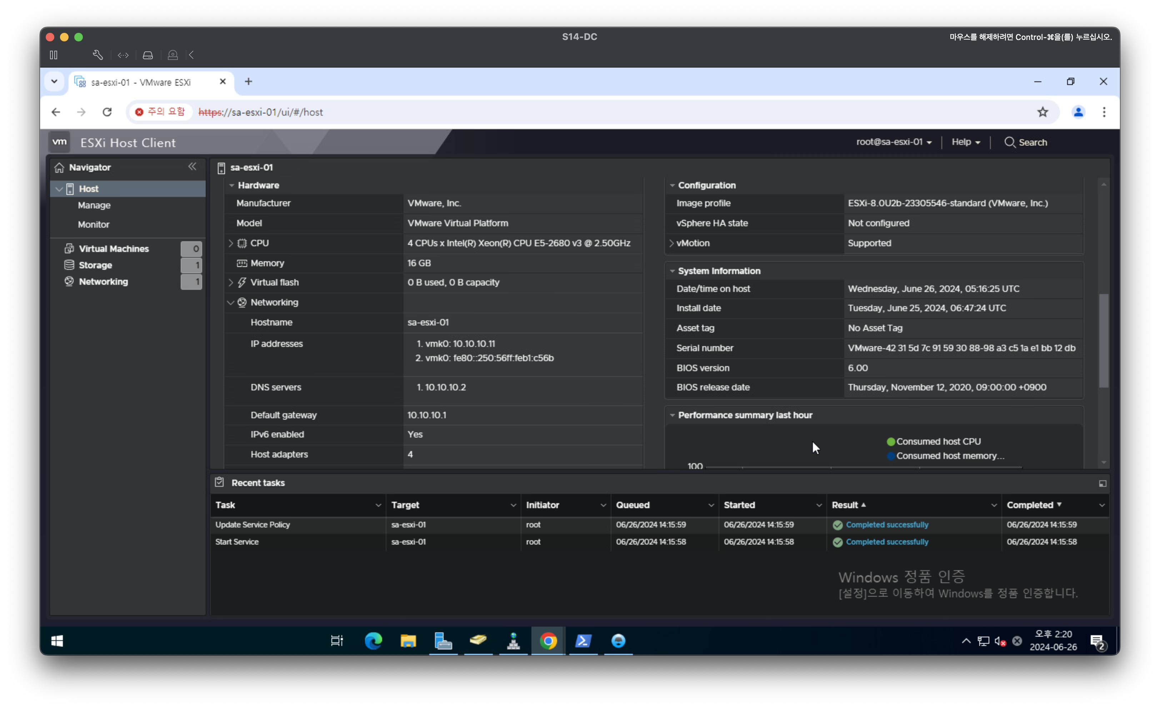Collapse the Networking hardware section

(x=231, y=303)
